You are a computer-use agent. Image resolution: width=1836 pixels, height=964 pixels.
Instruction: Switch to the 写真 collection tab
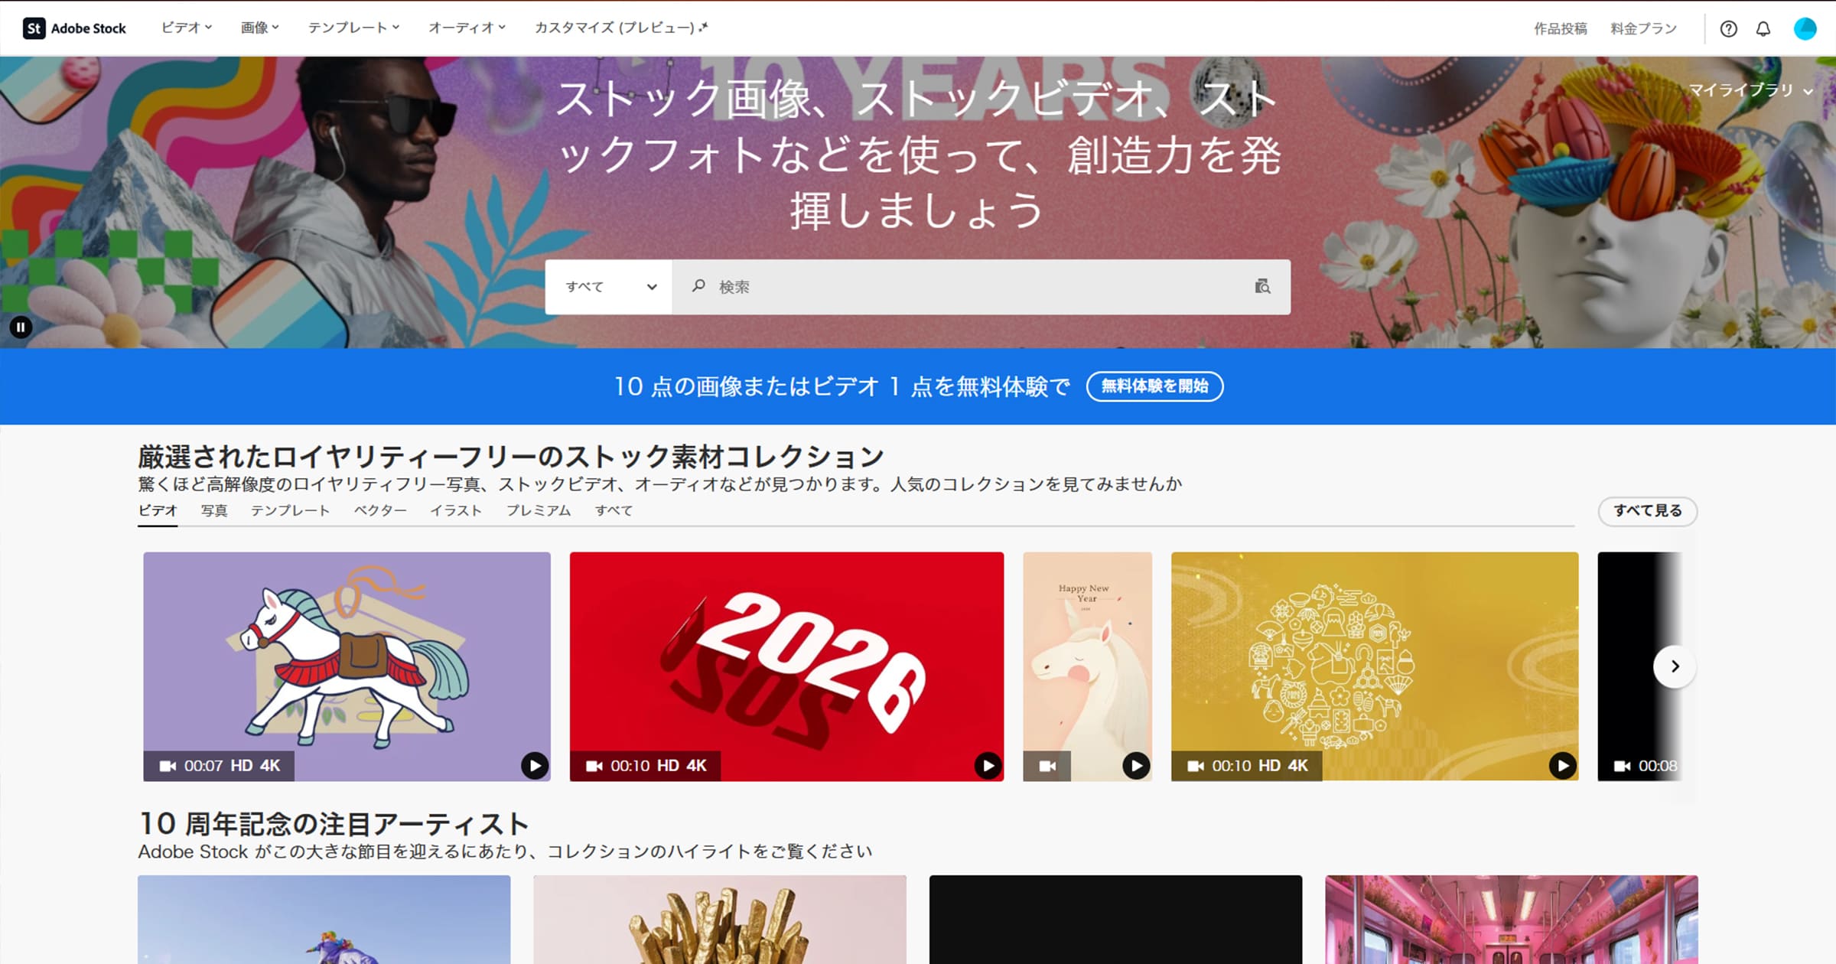[x=214, y=511]
